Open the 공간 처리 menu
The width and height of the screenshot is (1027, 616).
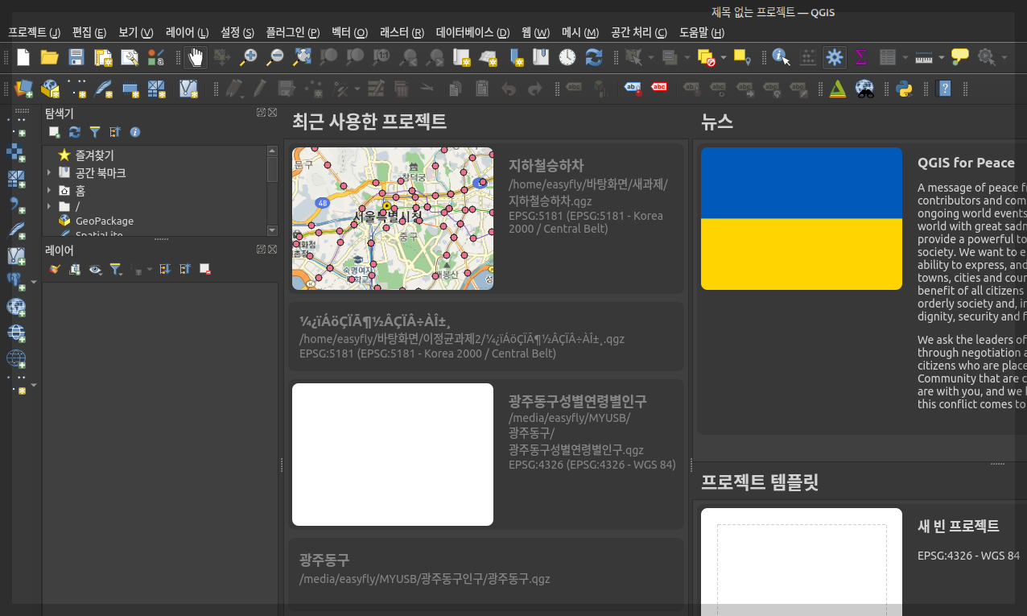[638, 32]
